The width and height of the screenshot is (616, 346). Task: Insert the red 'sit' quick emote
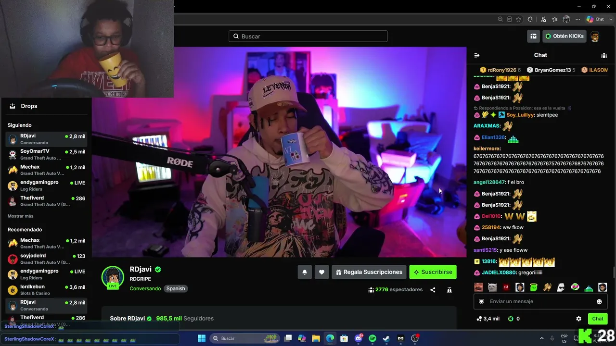point(506,287)
